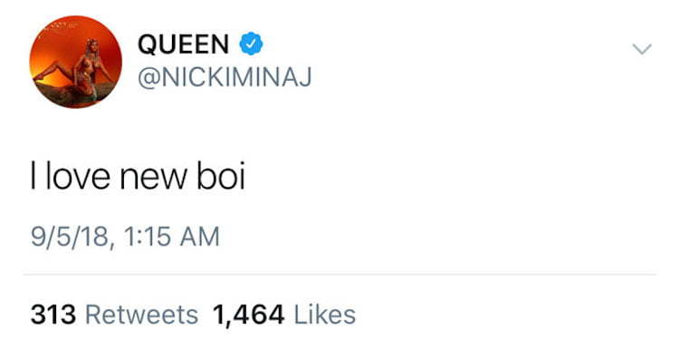Click the word love in tweet
This screenshot has width=679, height=349.
[78, 176]
